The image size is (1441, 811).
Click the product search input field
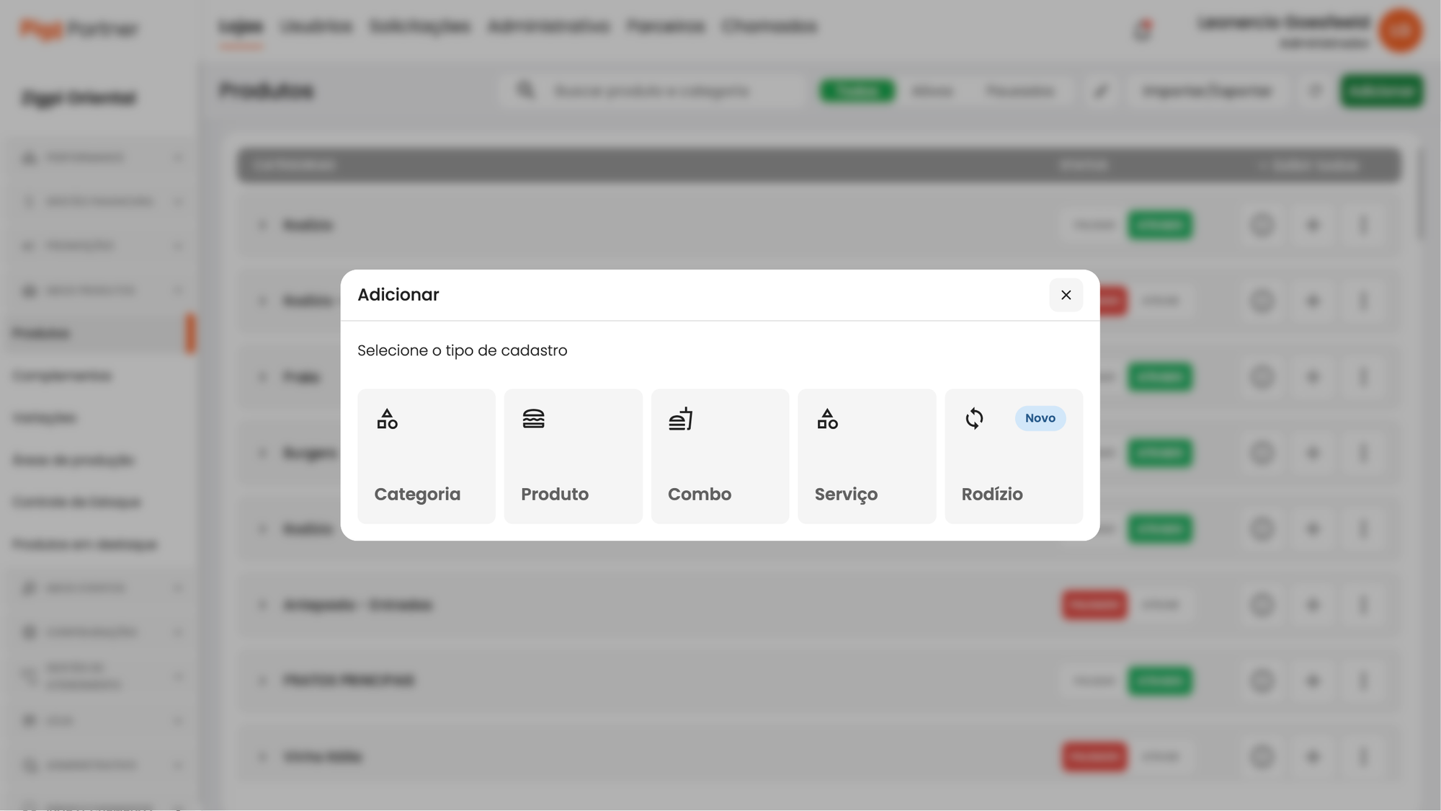tap(651, 92)
